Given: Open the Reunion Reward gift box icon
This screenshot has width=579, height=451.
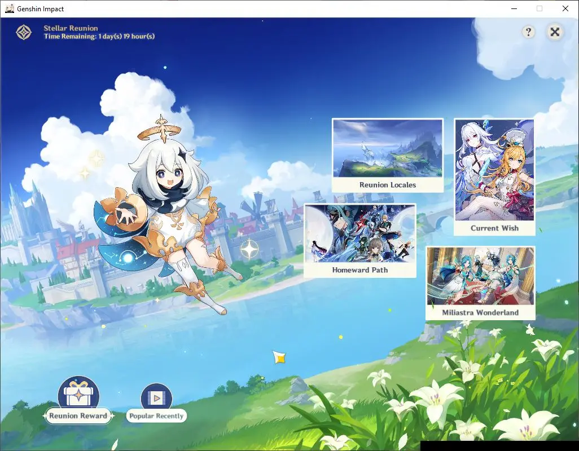Looking at the screenshot, I should tap(78, 393).
